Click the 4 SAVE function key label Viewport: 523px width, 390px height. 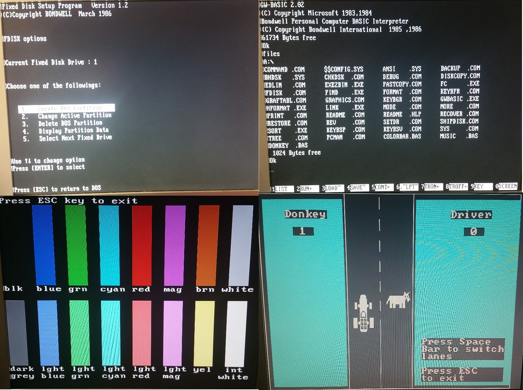(x=357, y=188)
